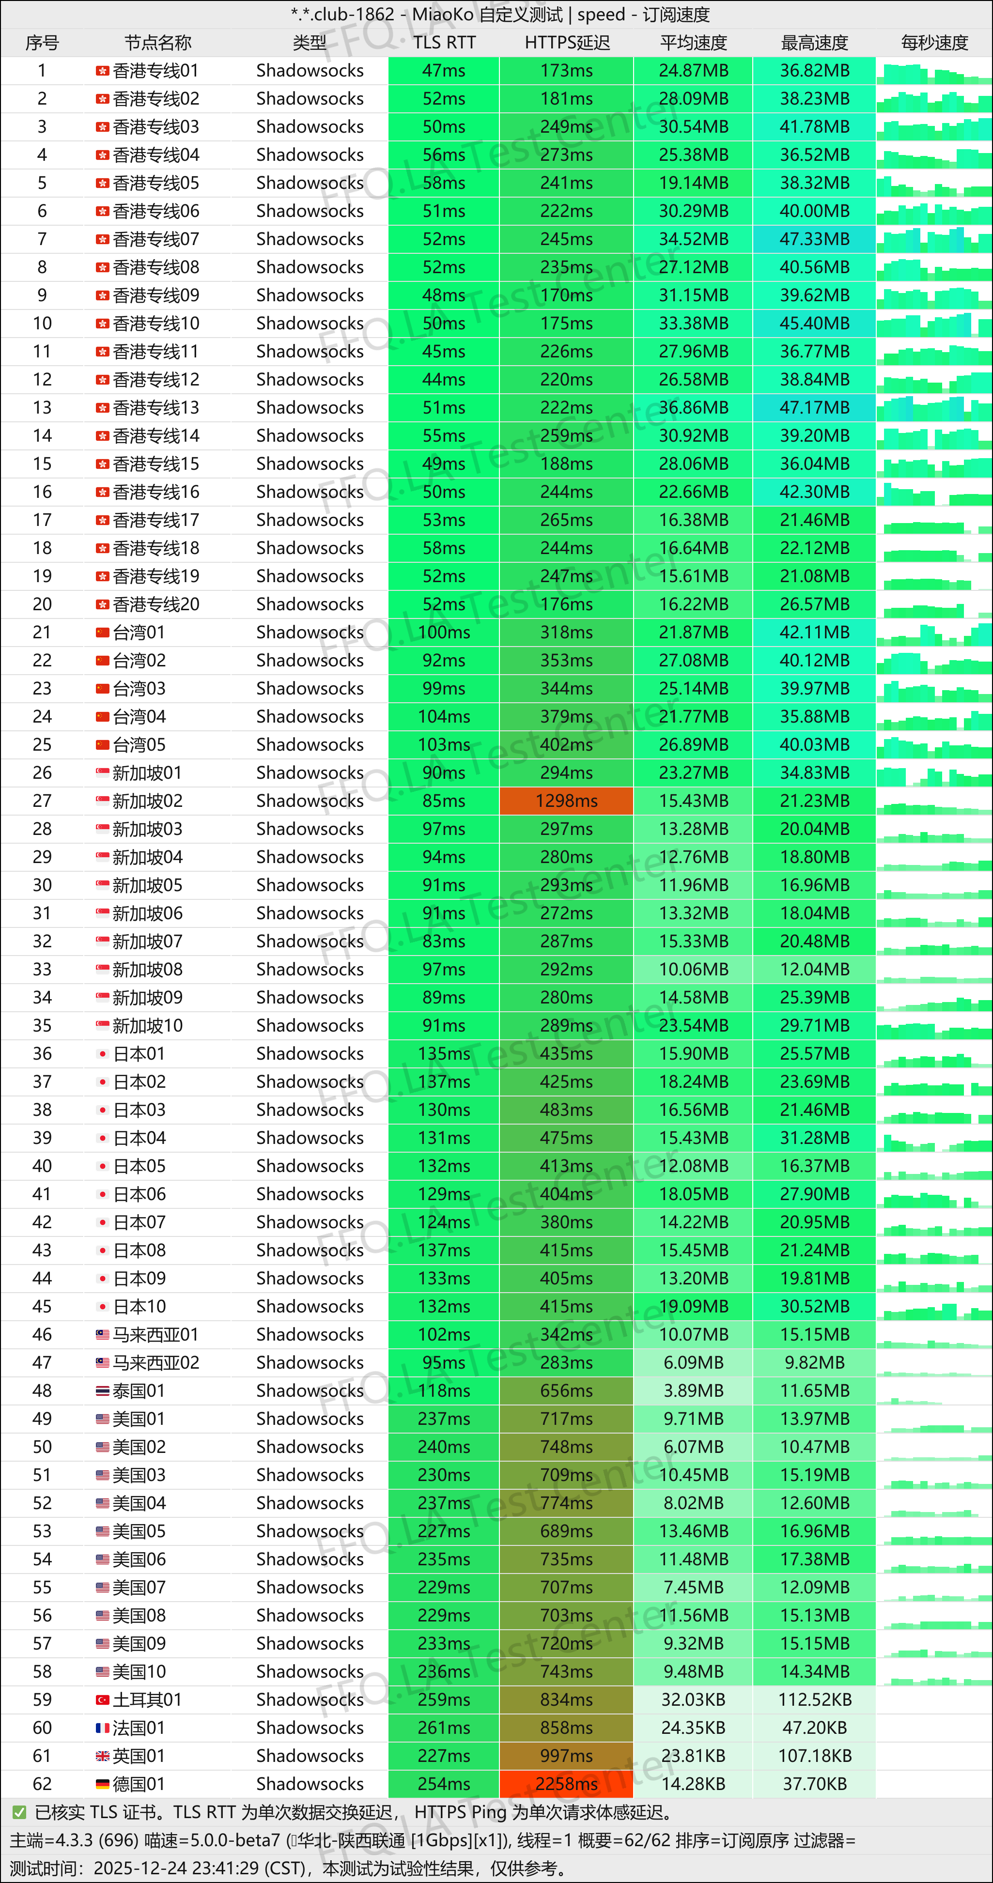Screen dimensions: 993x1883
Task: Click the HTTPS延迟 column header
Action: [567, 43]
